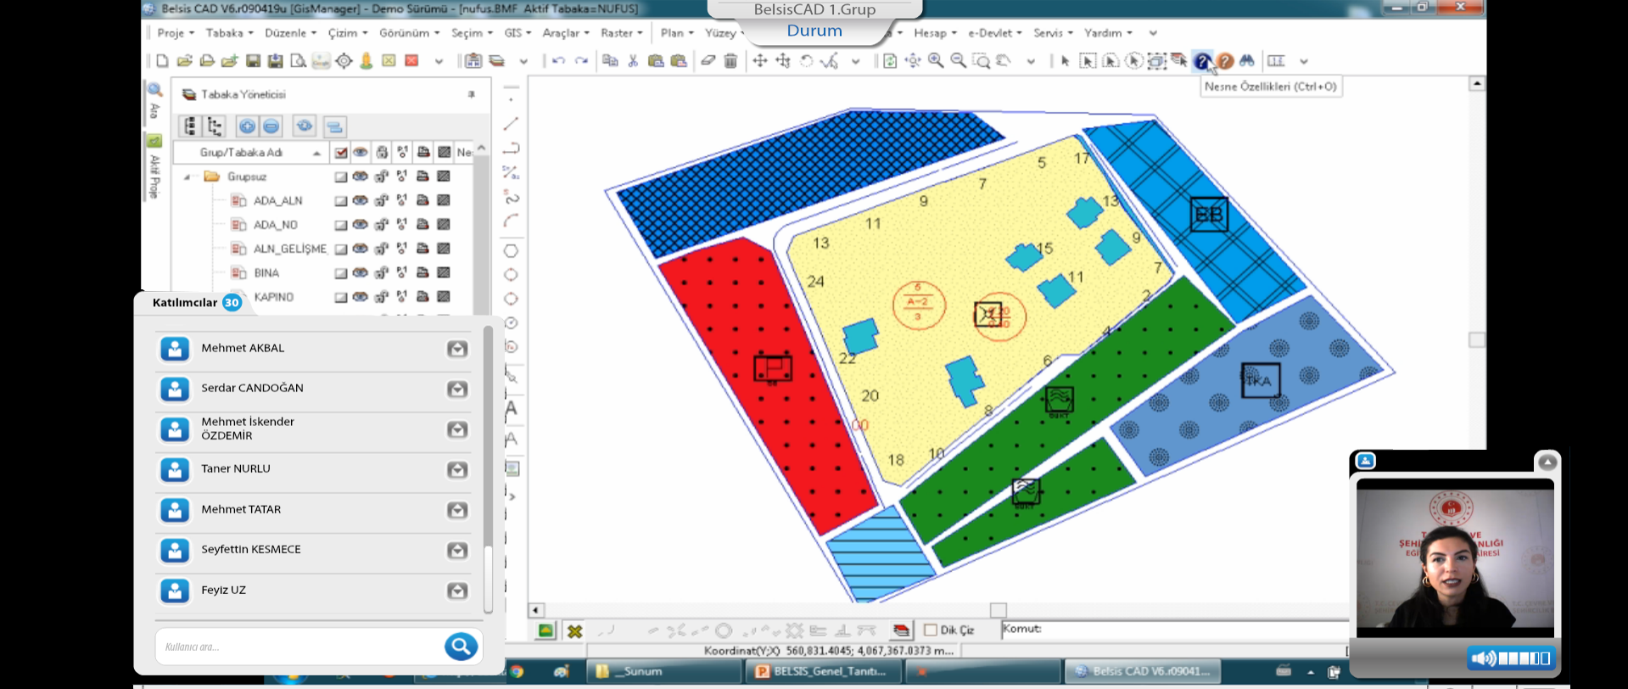Click the Zoom Out magnifier
The image size is (1628, 689).
point(959,61)
